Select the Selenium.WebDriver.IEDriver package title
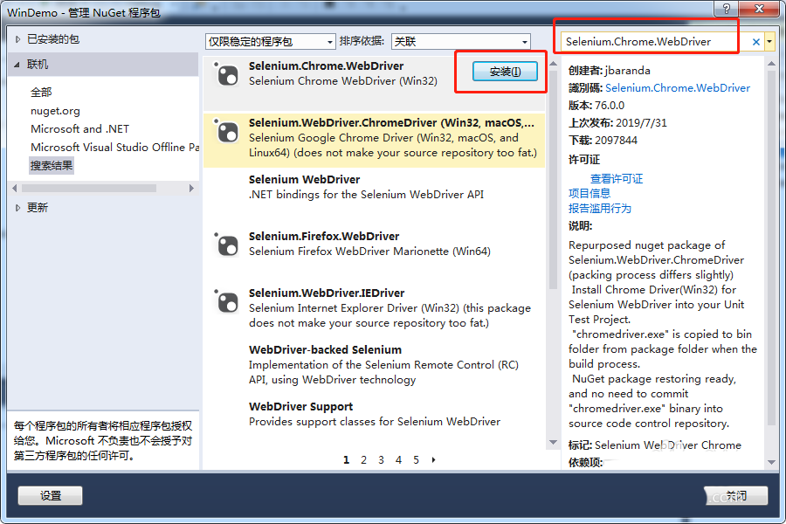 [327, 293]
